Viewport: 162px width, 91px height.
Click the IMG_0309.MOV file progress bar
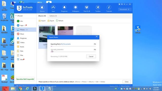(x=73, y=52)
